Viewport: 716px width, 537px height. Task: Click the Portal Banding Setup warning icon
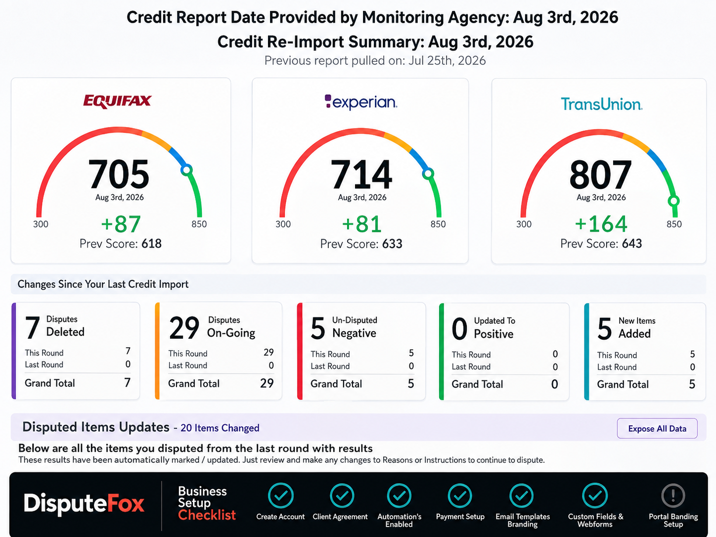[673, 495]
